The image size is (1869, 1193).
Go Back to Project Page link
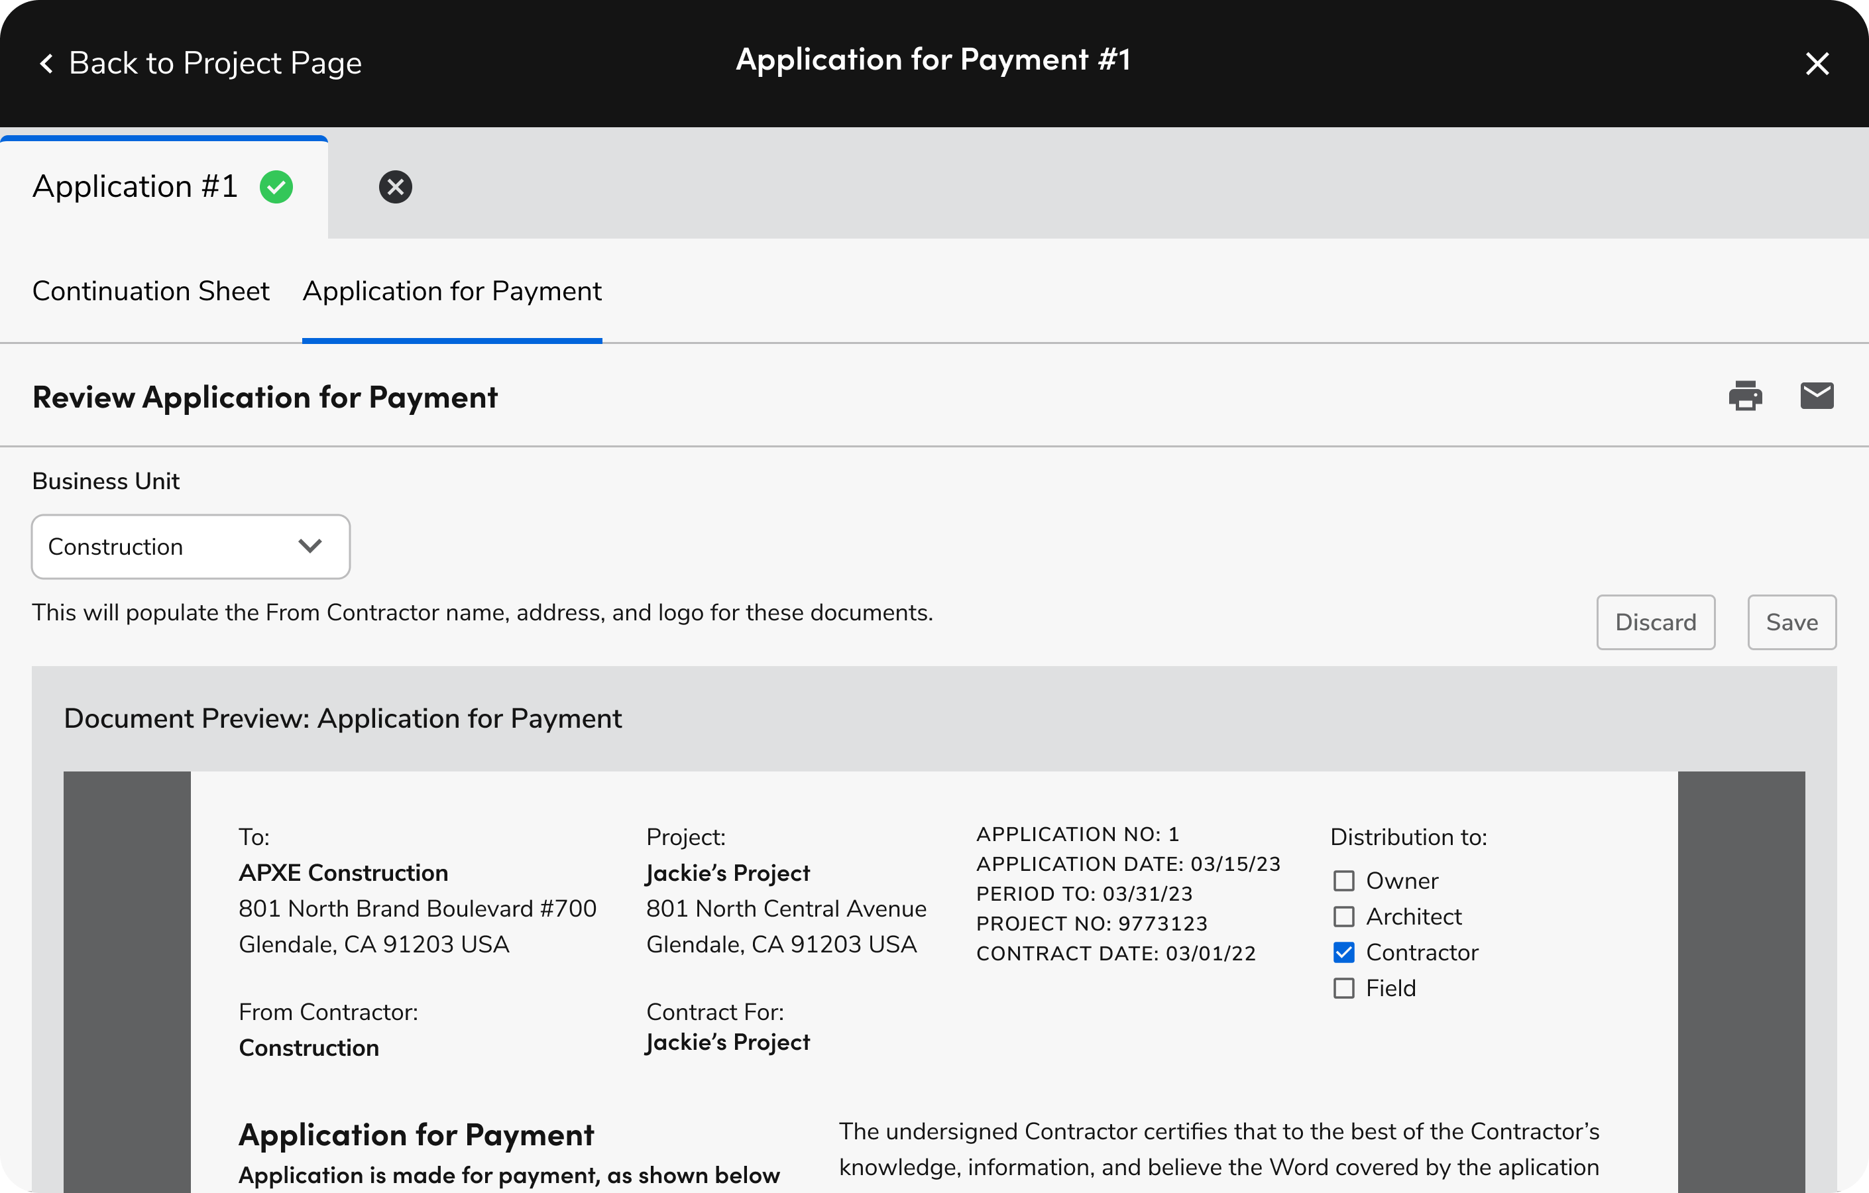pyautogui.click(x=215, y=64)
